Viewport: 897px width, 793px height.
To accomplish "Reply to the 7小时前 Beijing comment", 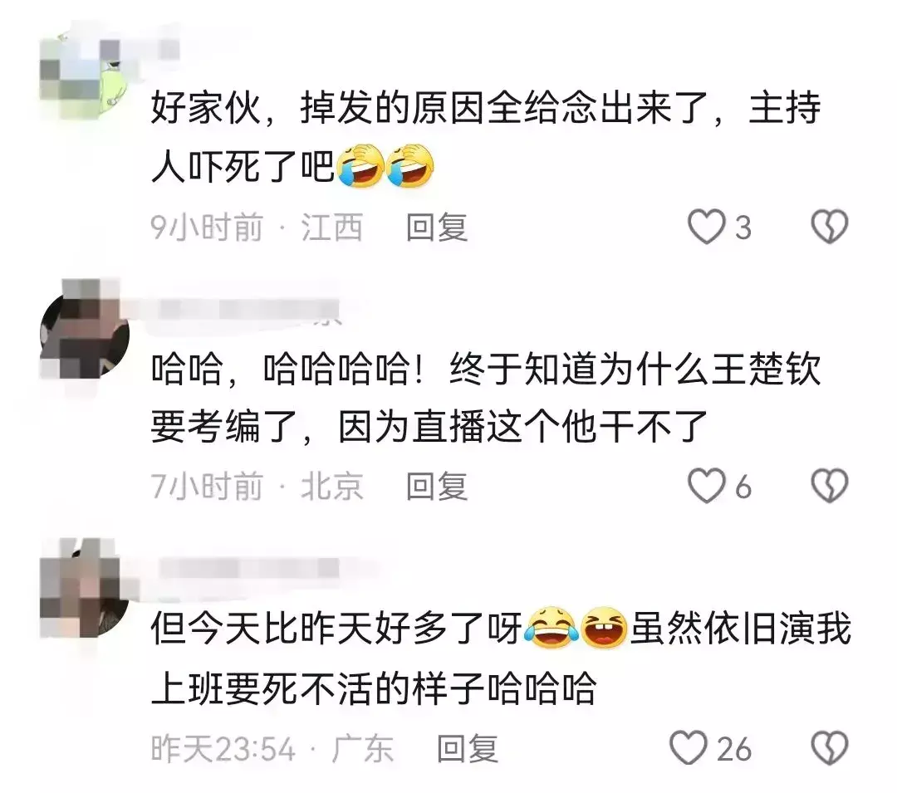I will tap(437, 487).
